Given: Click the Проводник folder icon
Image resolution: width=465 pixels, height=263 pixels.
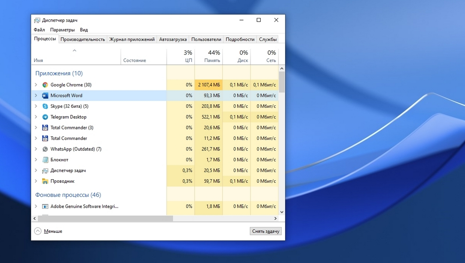Looking at the screenshot, I should tap(45, 181).
